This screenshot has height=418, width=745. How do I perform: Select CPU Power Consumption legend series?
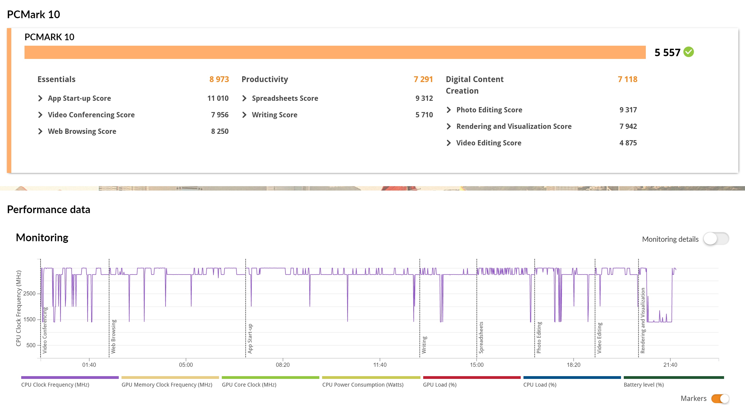pos(371,382)
